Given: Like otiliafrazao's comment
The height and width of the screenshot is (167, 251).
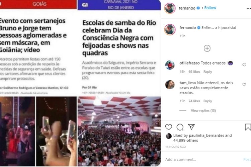Looking at the screenshot, I should point(244,65).
